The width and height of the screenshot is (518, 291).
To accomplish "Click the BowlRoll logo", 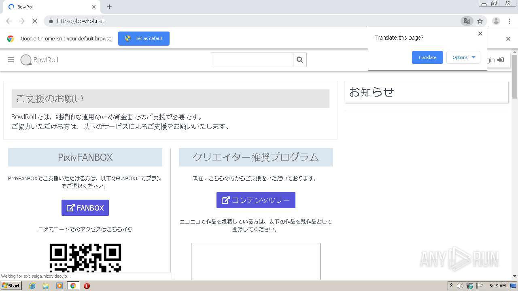I will click(x=40, y=60).
